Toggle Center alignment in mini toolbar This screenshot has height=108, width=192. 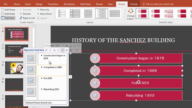[x=62, y=50]
